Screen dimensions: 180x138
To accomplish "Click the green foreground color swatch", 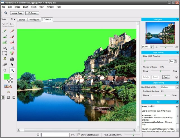I will 6,76.
